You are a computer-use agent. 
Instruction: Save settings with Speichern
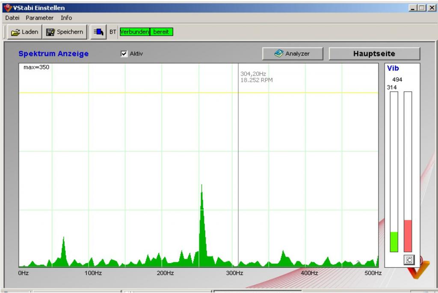click(65, 32)
